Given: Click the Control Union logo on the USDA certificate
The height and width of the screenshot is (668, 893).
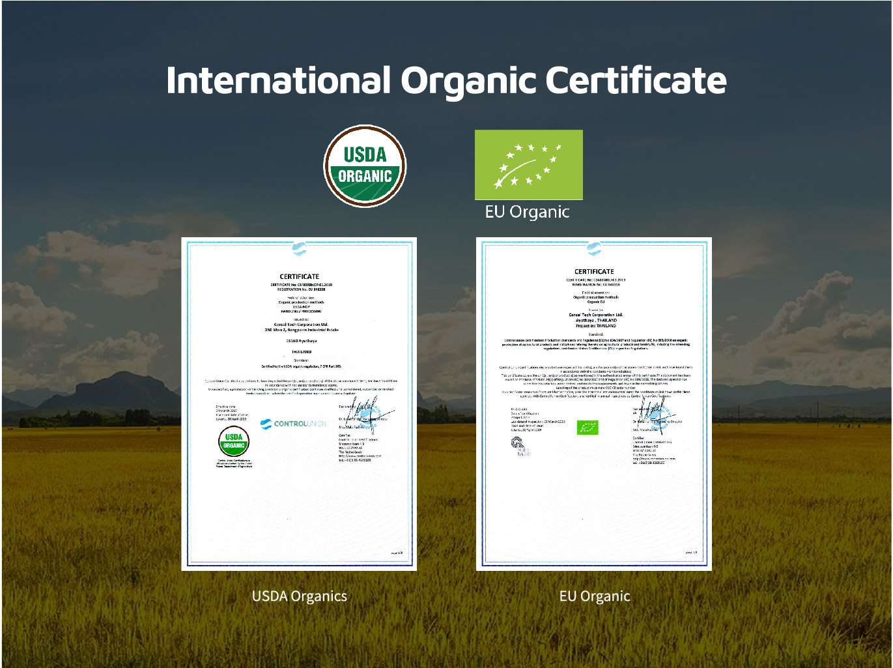Looking at the screenshot, I should 293,424.
